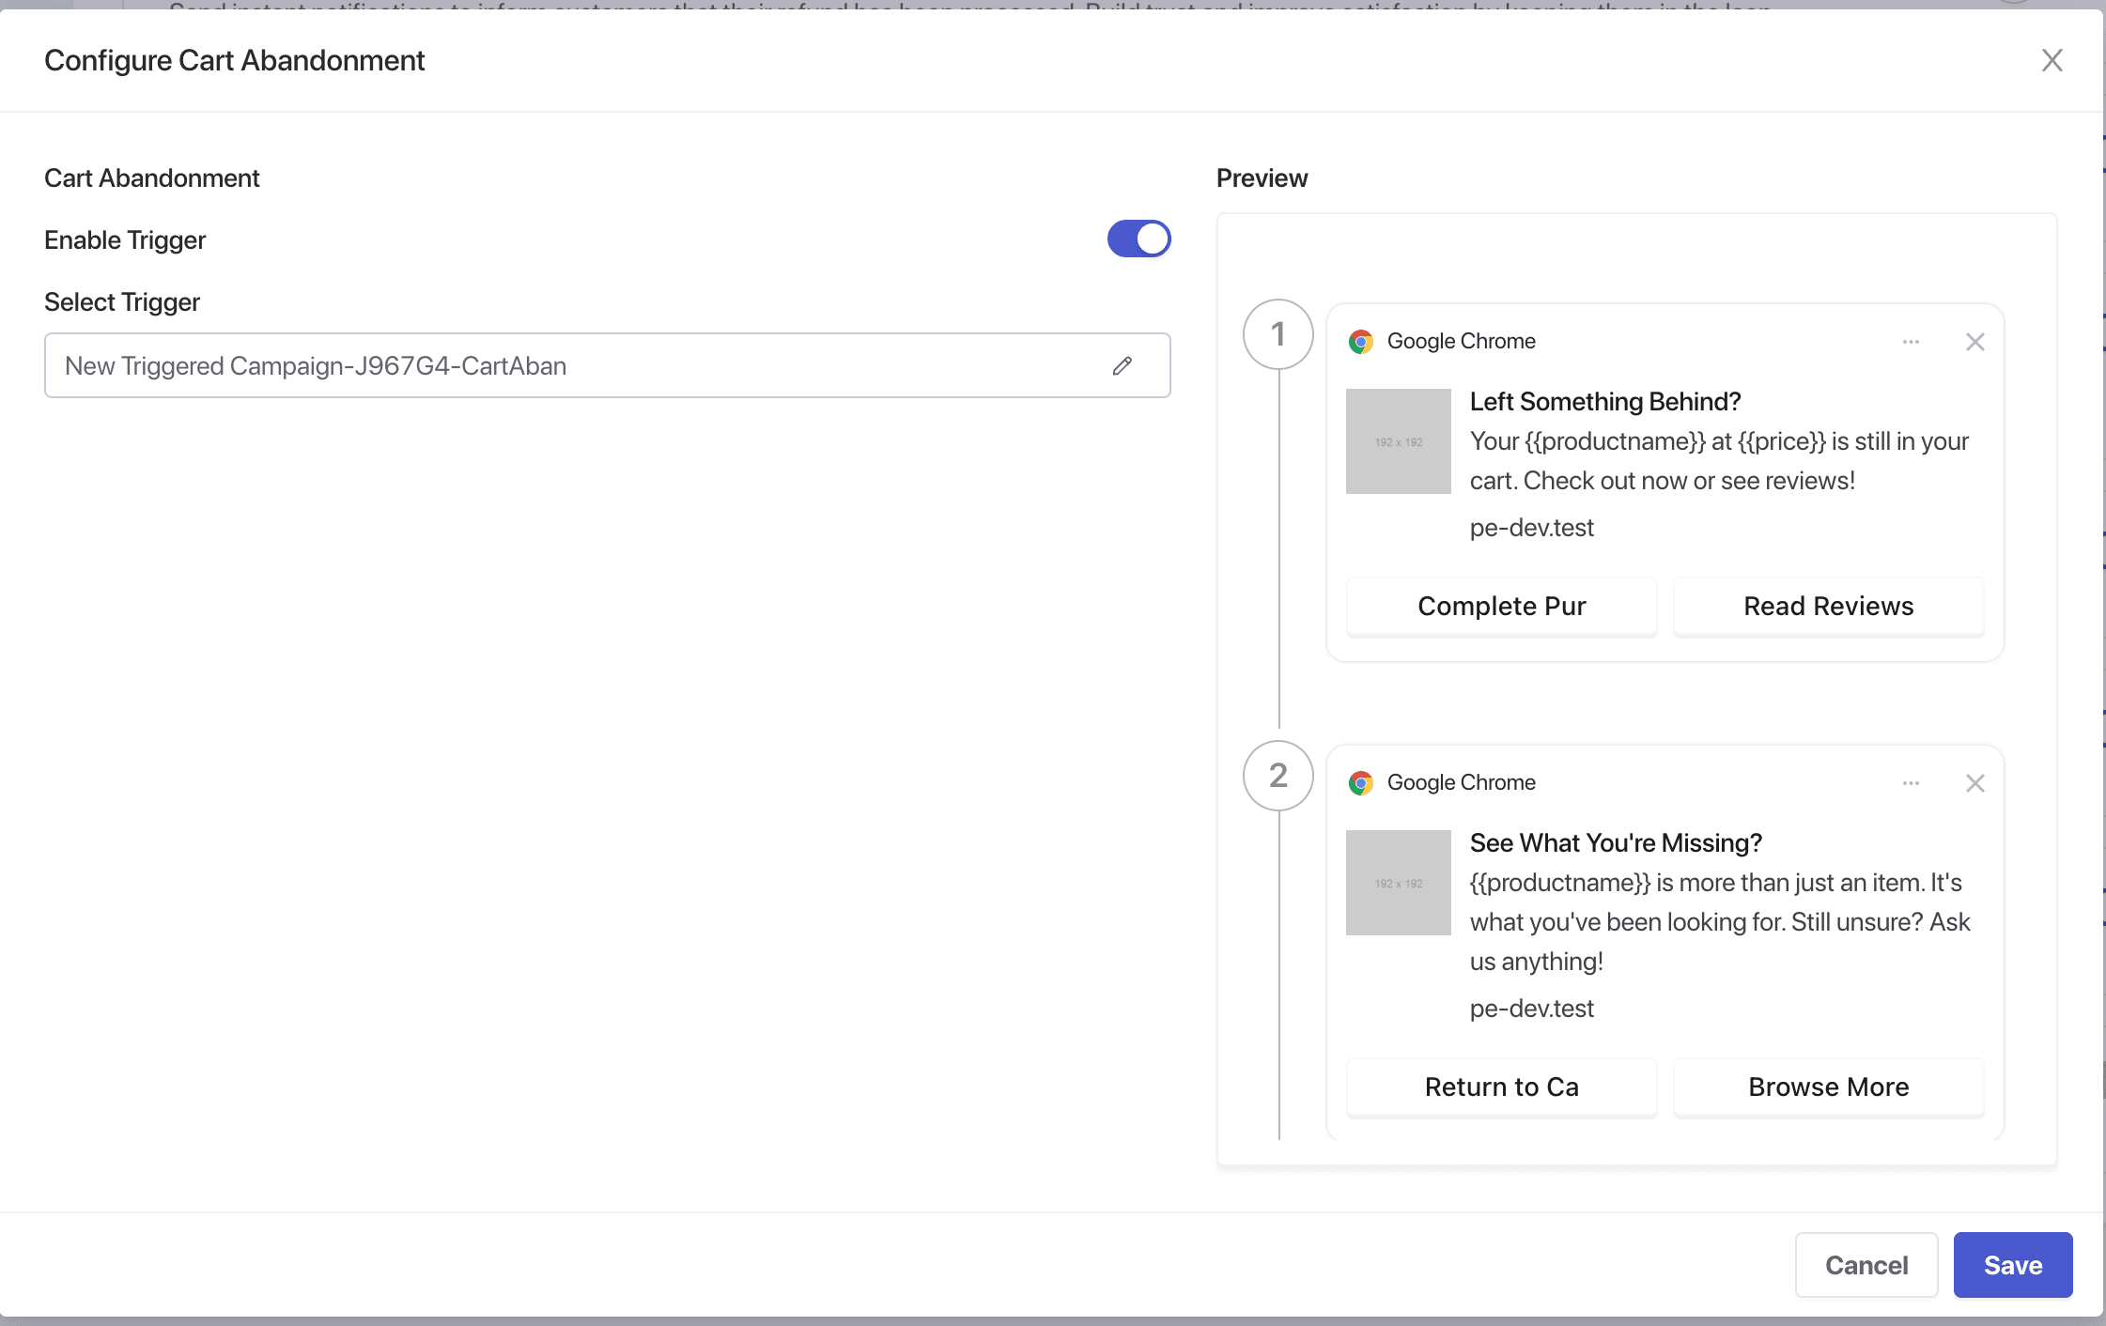Click the Browse More notification button
Viewport: 2106px width, 1326px height.
click(1828, 1087)
